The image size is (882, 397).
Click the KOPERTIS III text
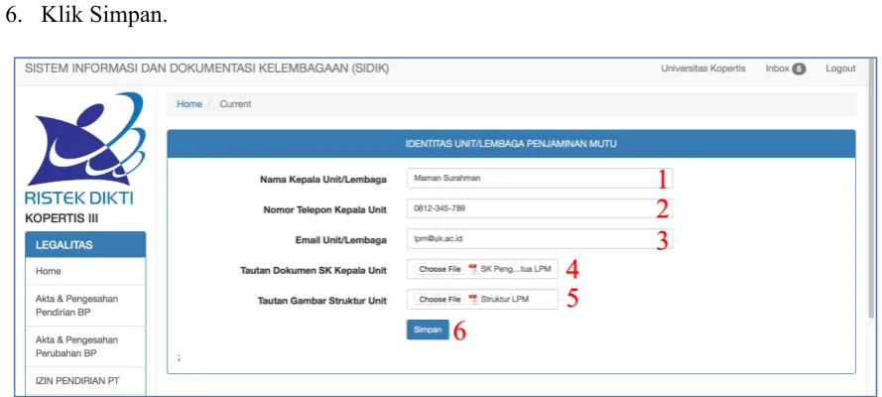click(62, 218)
